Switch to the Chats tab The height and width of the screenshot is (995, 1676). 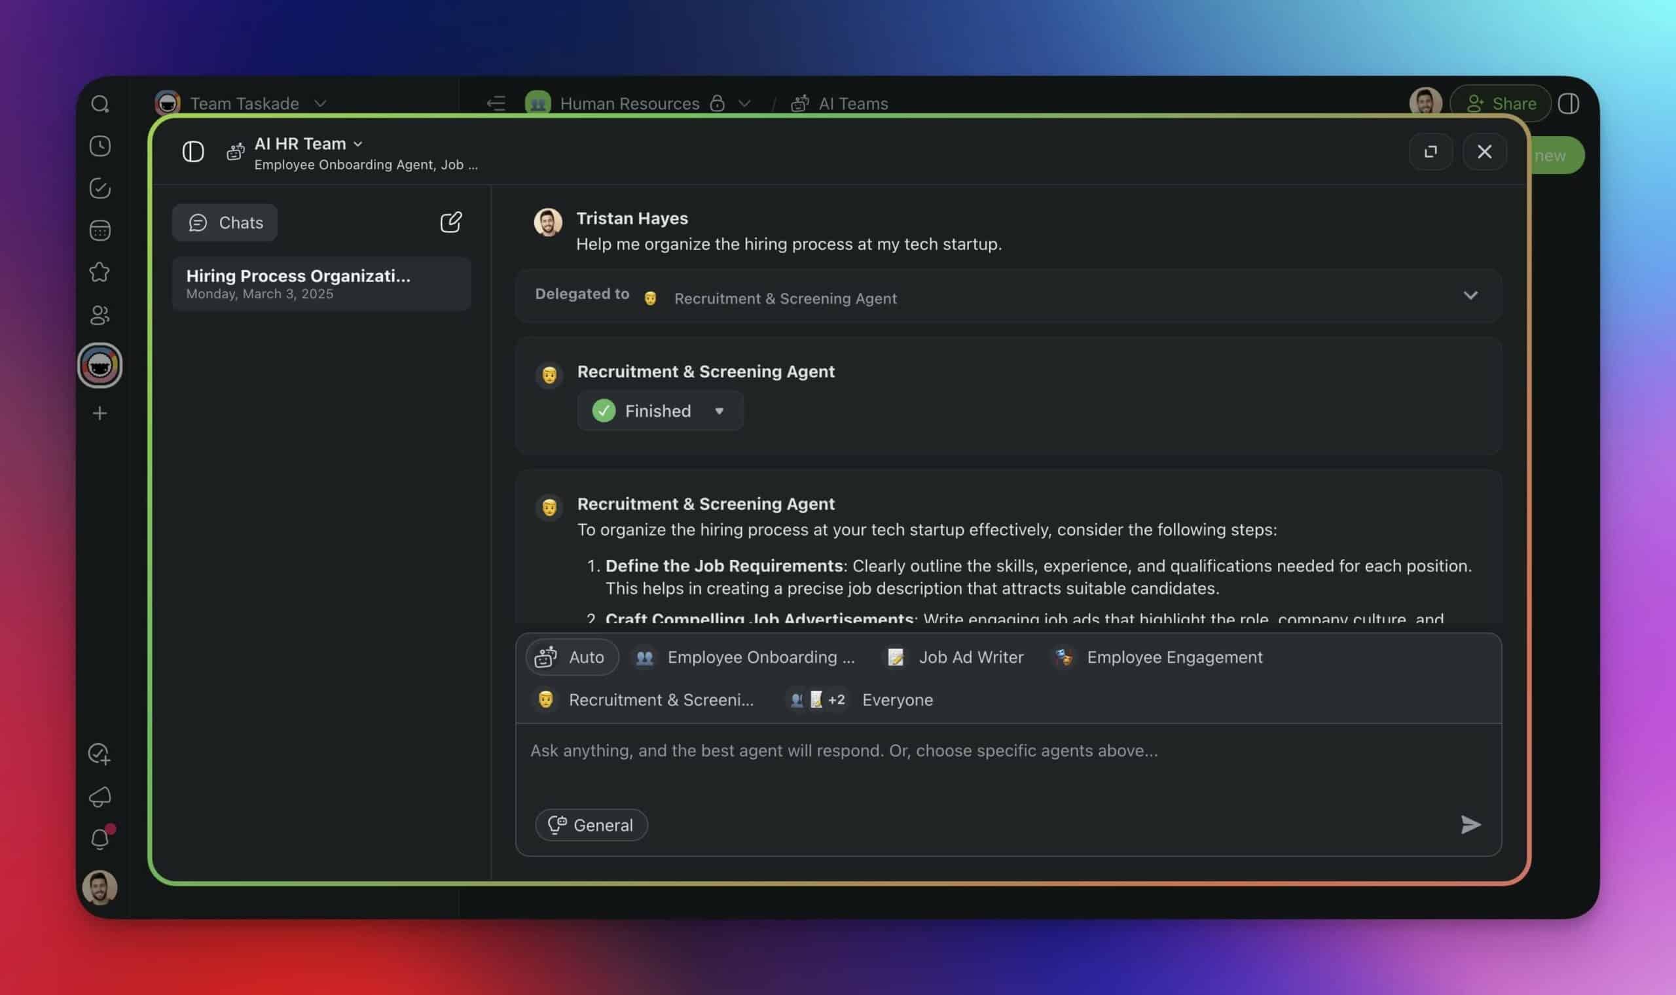[225, 222]
